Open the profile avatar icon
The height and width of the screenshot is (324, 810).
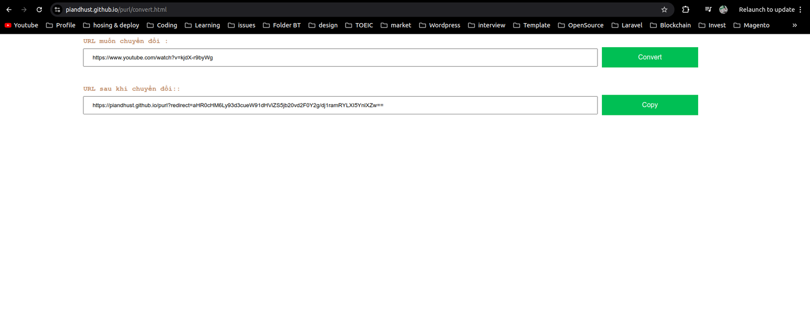724,9
